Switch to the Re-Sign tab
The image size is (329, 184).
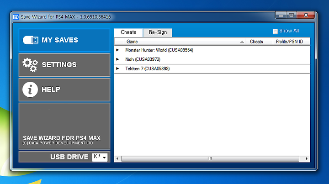pyautogui.click(x=158, y=32)
